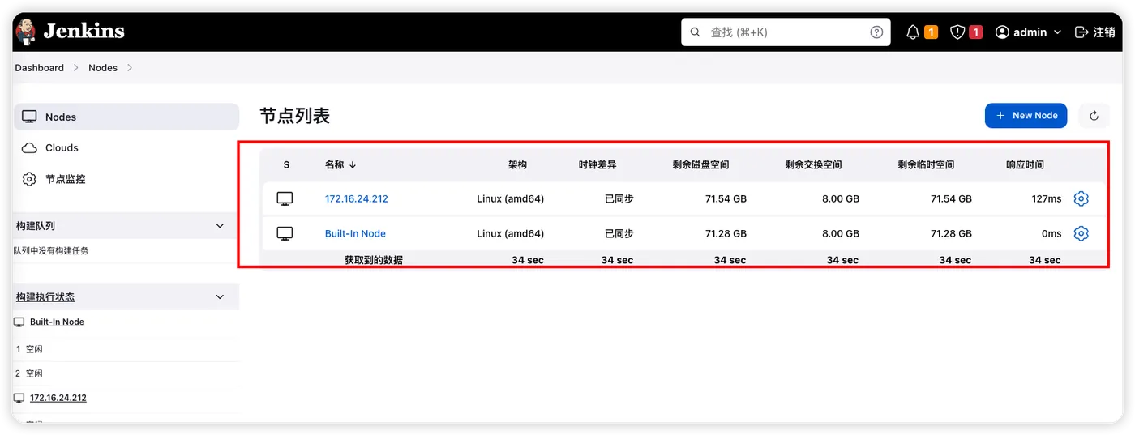The image size is (1135, 435).
Task: Sort by the 剩余交换空间 column header
Action: [x=814, y=165]
